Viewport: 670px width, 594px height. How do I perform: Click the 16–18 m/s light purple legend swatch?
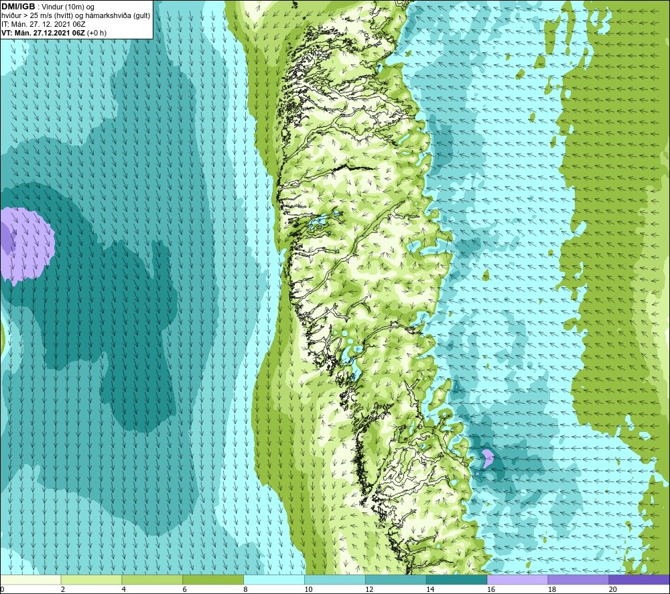tap(517, 579)
